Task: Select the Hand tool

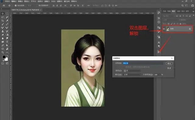Action: (x=7, y=49)
